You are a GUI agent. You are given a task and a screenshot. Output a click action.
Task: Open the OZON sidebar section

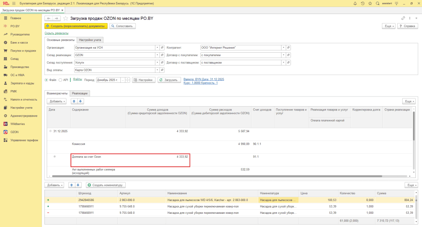(14, 132)
